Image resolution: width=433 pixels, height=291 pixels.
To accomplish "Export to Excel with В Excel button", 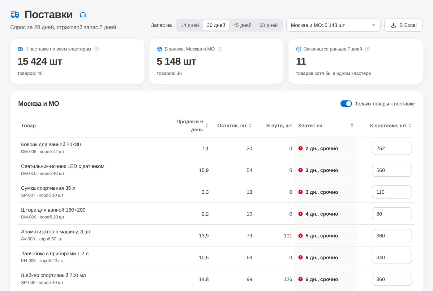I will (x=403, y=25).
